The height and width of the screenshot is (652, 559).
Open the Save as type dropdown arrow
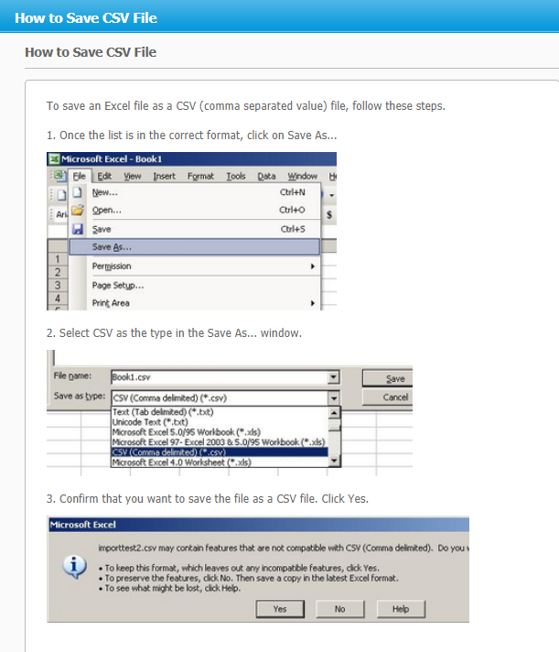334,398
